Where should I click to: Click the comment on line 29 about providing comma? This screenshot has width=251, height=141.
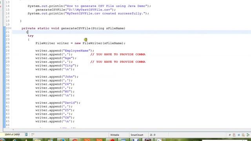click(x=118, y=62)
